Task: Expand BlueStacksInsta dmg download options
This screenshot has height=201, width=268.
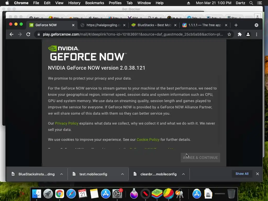Action: point(62,174)
